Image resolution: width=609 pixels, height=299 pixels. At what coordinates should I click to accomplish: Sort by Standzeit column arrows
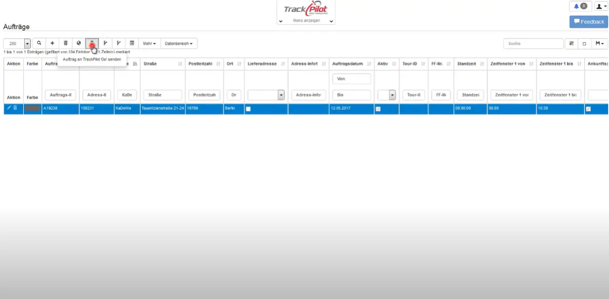click(481, 64)
